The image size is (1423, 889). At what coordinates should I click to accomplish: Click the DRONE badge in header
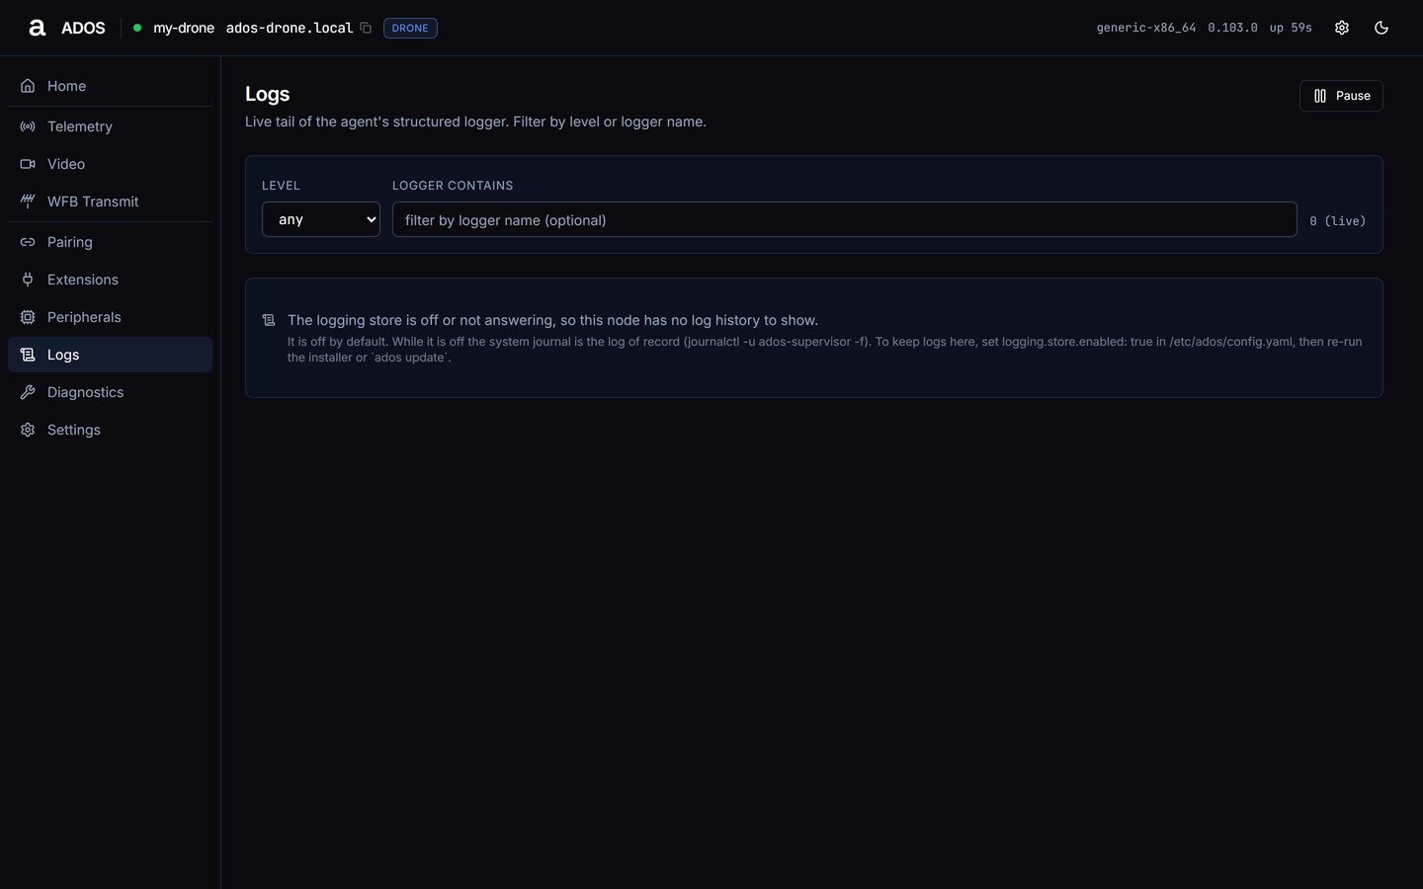tap(410, 28)
